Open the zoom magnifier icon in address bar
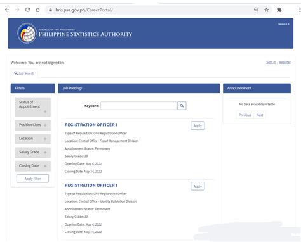This screenshot has width=301, height=242. click(x=256, y=10)
